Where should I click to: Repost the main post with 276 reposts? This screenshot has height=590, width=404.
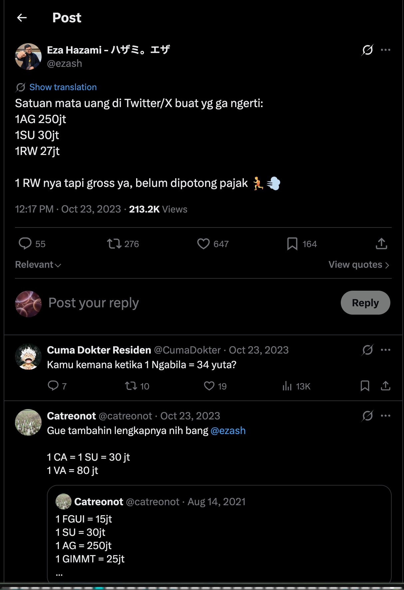point(114,244)
